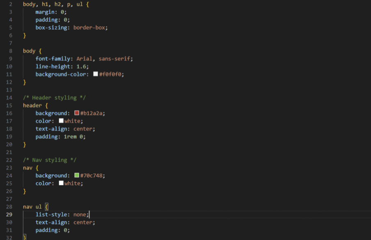Click 'text-align' on line 18
This screenshot has width=371, height=240.
click(51, 129)
